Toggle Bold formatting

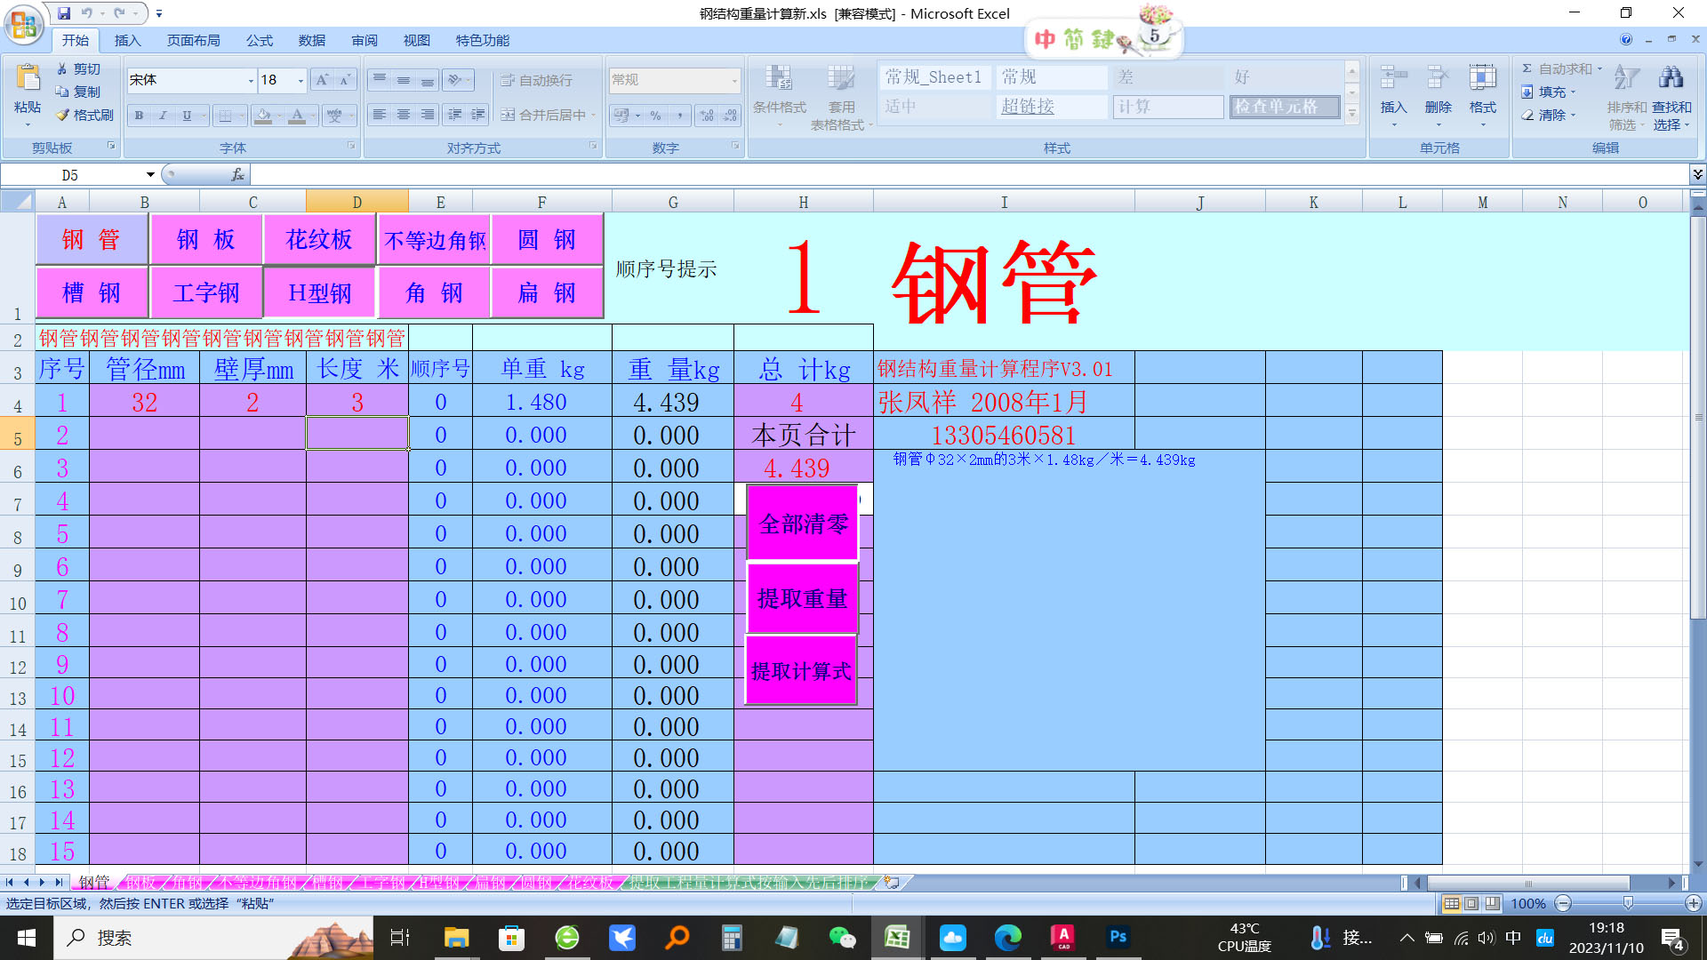139,116
